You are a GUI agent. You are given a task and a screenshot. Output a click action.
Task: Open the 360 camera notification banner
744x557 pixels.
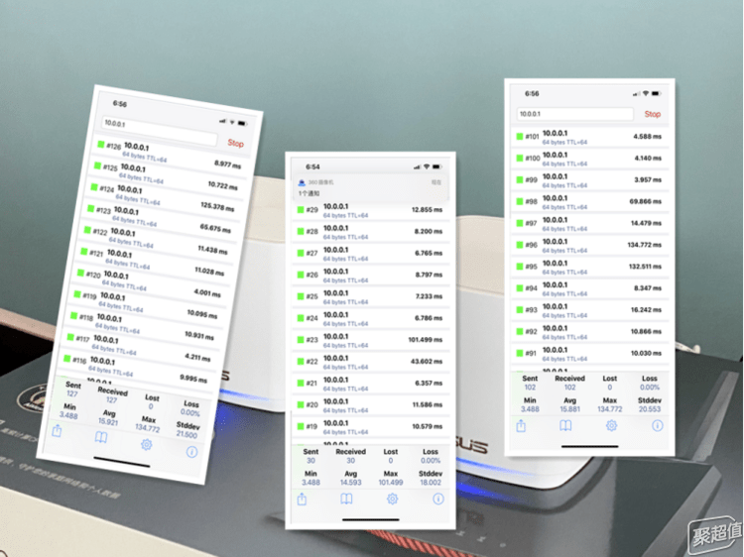pos(370,187)
